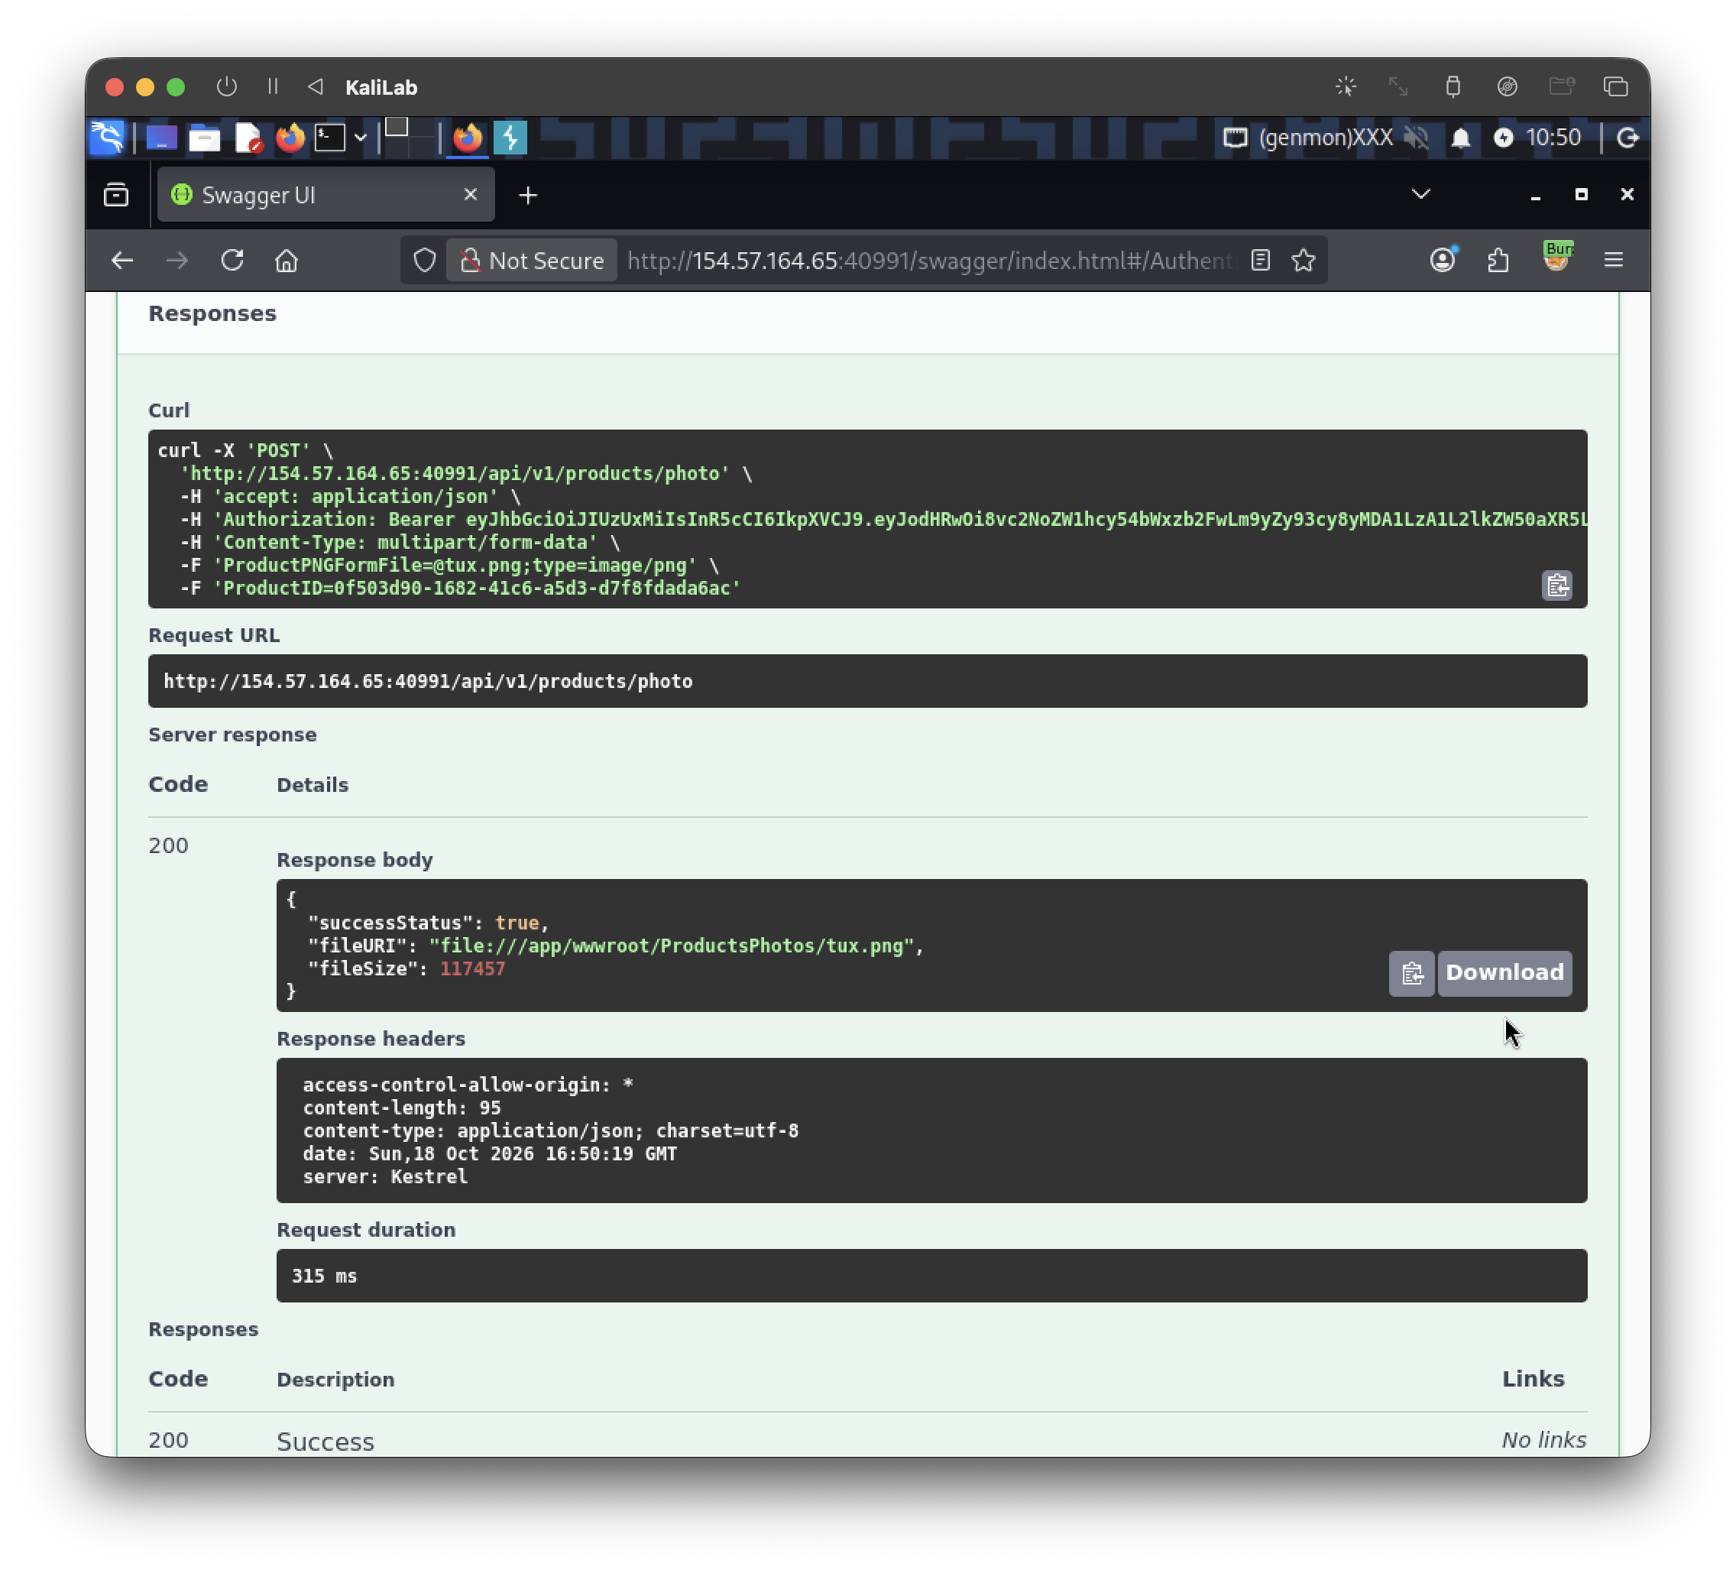Switch to the Swagger UI tab
The height and width of the screenshot is (1570, 1736).
(x=325, y=195)
